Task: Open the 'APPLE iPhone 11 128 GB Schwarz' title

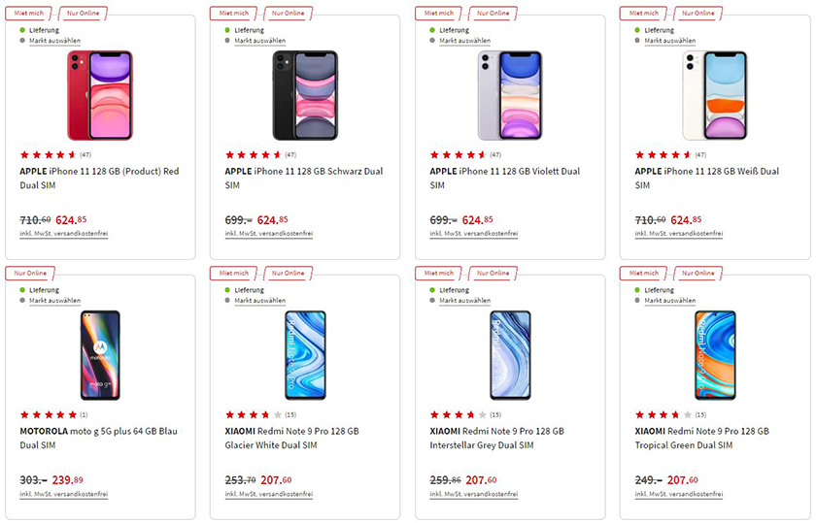Action: tap(304, 178)
